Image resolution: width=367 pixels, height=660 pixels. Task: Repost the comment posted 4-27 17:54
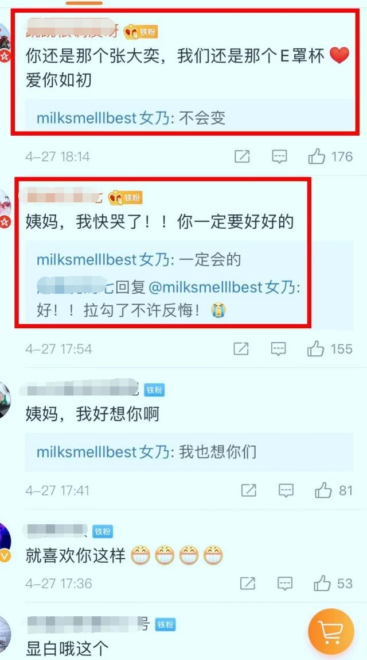pos(241,348)
